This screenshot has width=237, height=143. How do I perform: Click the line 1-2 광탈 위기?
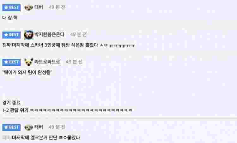(67, 110)
